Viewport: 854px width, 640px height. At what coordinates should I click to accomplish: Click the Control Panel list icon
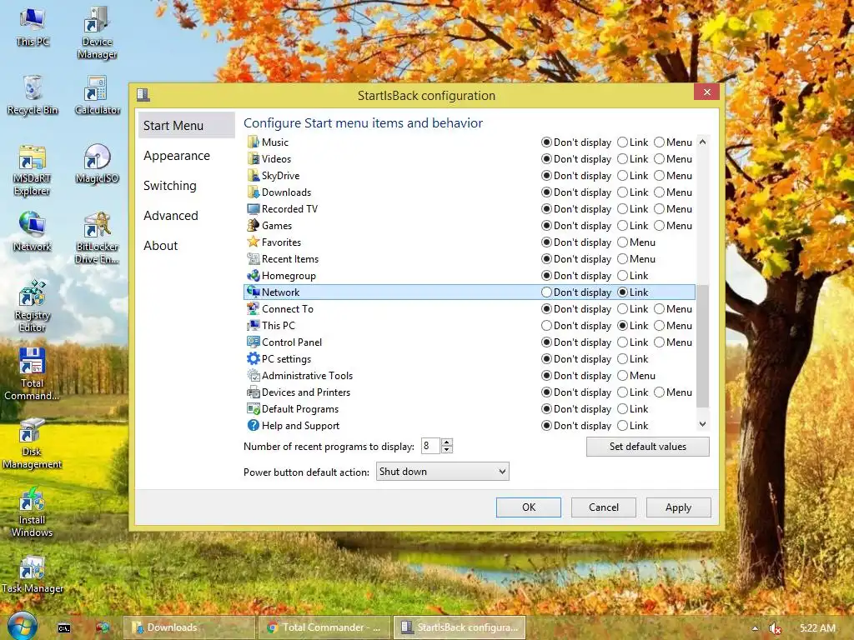tap(254, 342)
